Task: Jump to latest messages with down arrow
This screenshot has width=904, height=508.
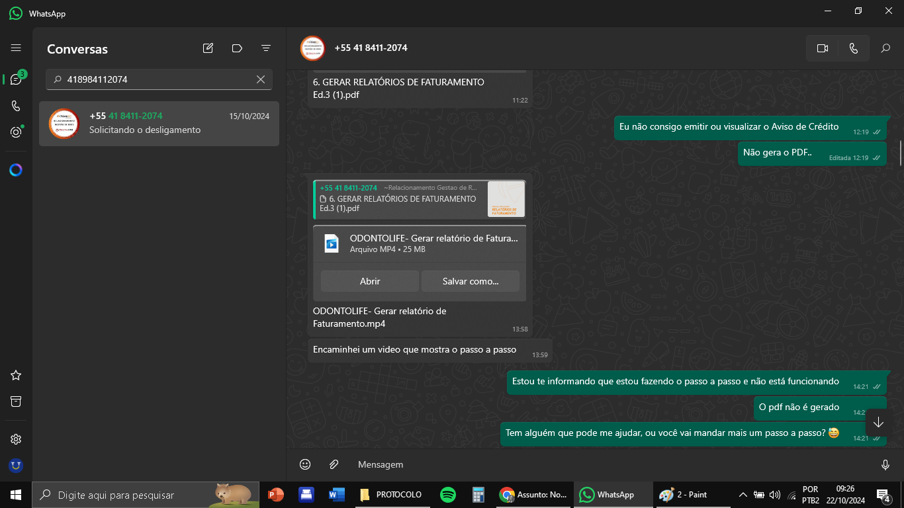Action: tap(879, 423)
